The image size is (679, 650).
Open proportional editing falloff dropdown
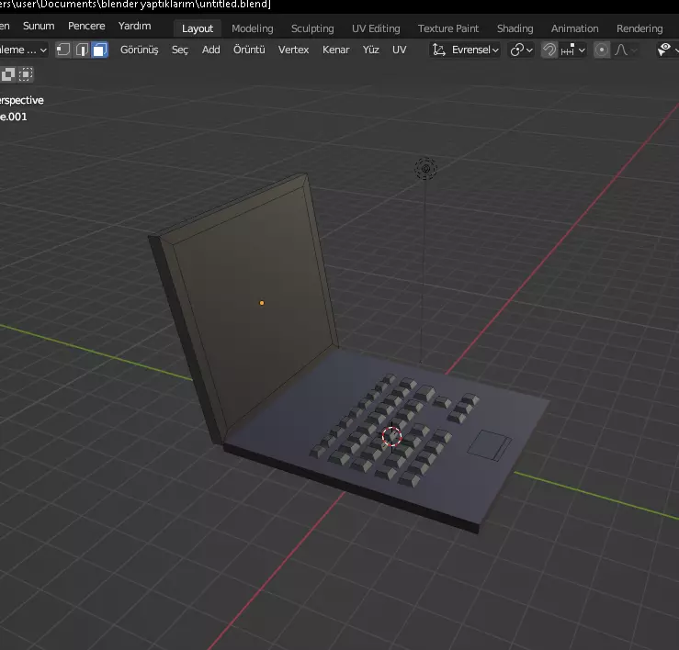tap(627, 50)
